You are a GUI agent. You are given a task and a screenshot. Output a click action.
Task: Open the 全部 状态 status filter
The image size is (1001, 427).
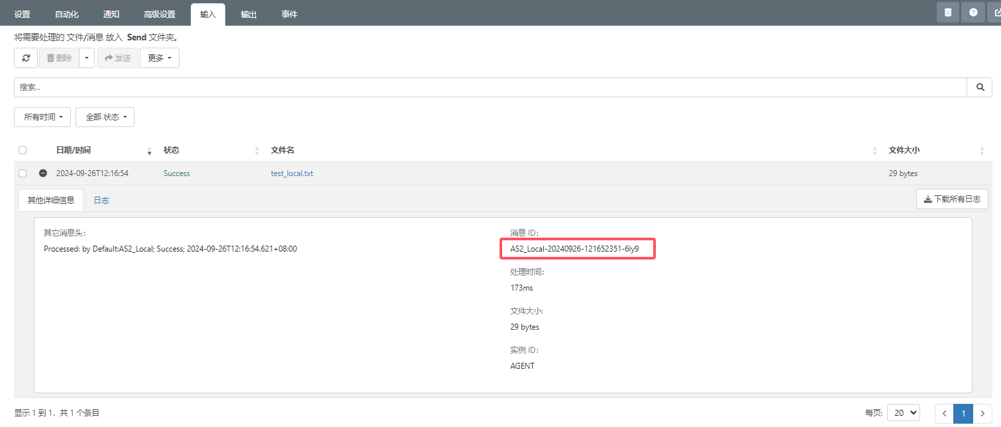(105, 117)
